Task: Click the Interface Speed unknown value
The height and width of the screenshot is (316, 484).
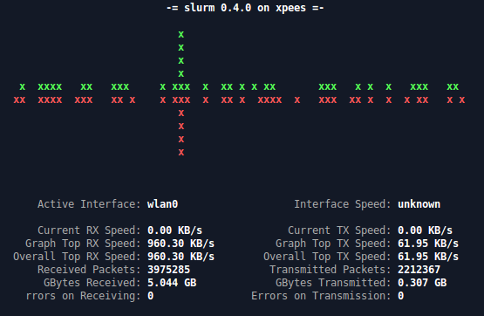Action: click(x=419, y=204)
